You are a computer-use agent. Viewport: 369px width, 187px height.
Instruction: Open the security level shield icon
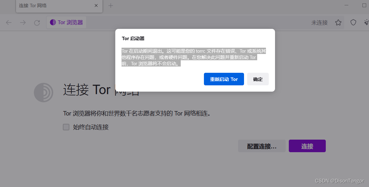(353, 22)
